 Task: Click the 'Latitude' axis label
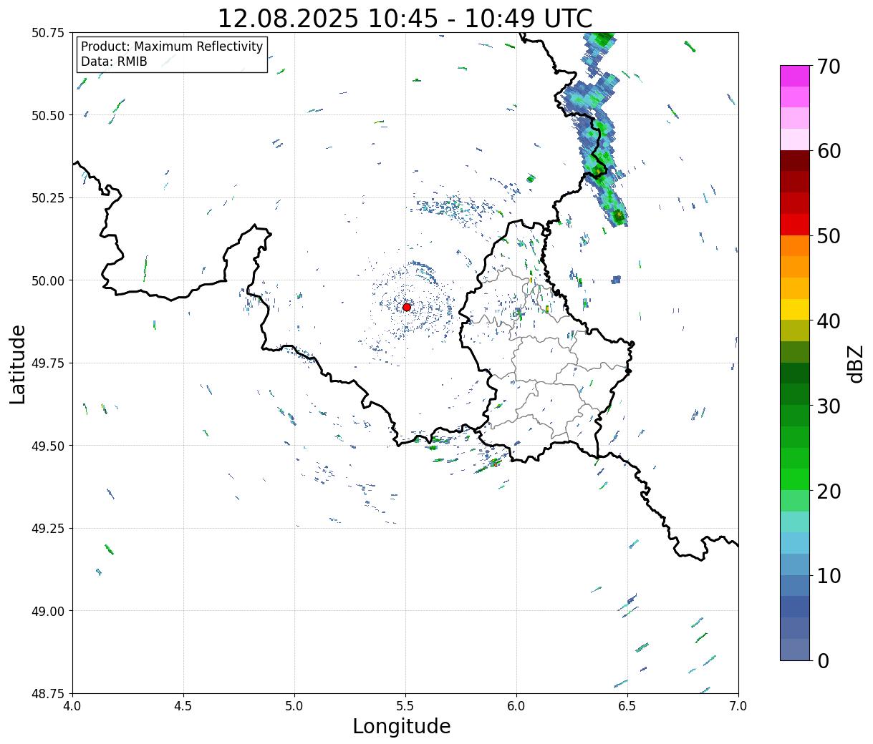[18, 364]
